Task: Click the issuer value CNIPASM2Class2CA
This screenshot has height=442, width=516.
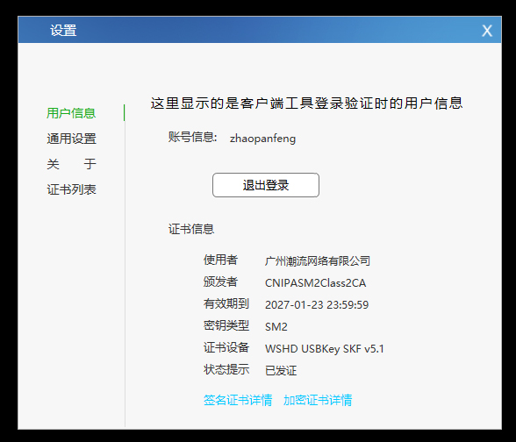Action: pyautogui.click(x=315, y=282)
